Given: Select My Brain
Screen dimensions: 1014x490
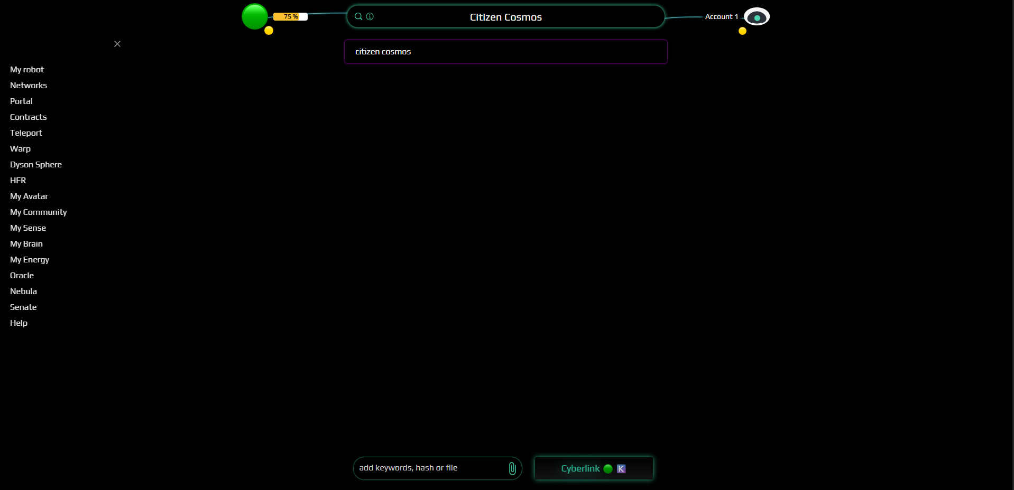Looking at the screenshot, I should 26,244.
